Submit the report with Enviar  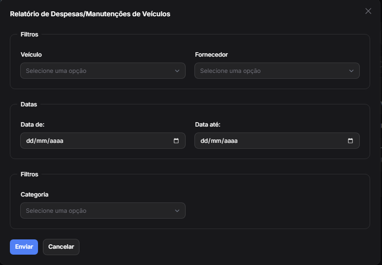24,247
